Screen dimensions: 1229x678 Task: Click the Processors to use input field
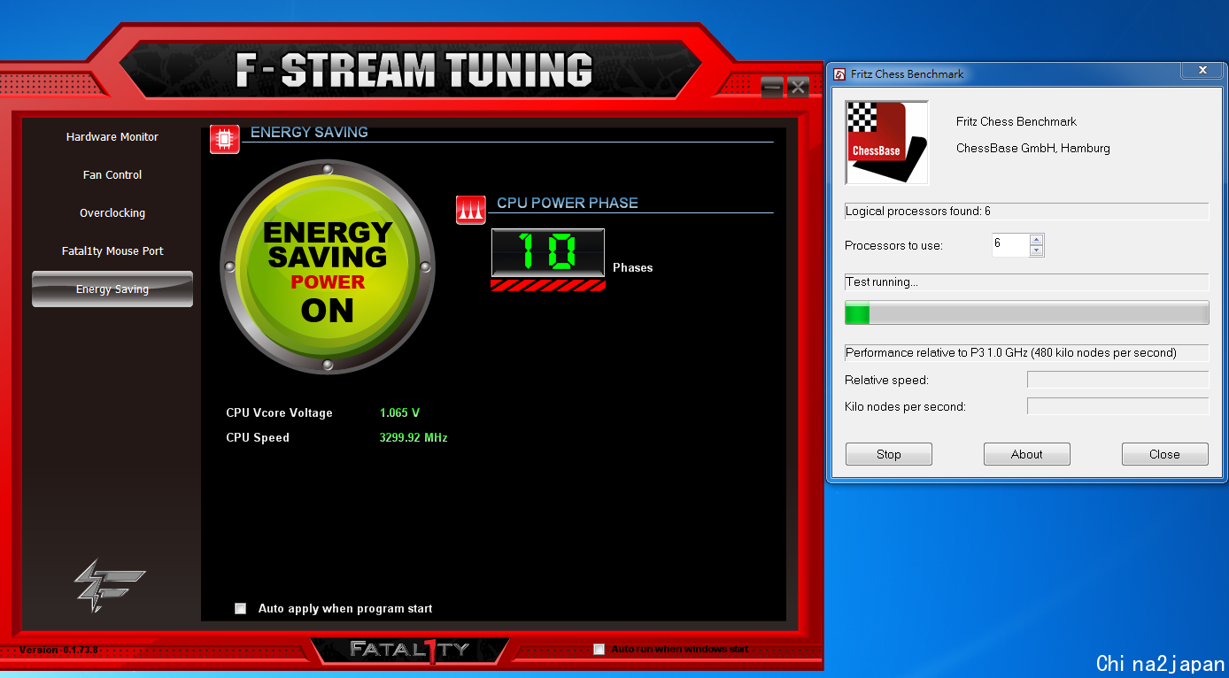[1010, 244]
